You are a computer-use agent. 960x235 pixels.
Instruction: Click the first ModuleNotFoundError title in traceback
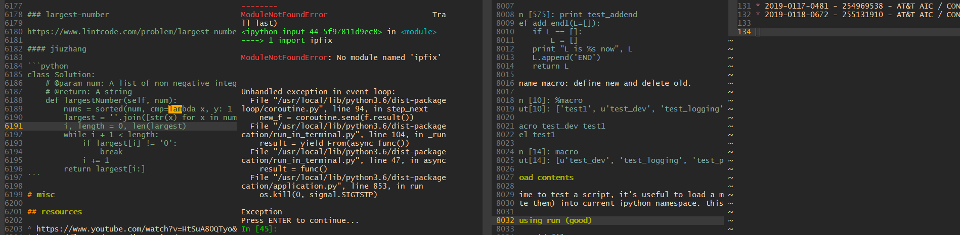(284, 15)
